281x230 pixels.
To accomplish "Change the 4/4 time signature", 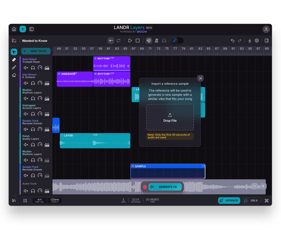I will [39, 201].
